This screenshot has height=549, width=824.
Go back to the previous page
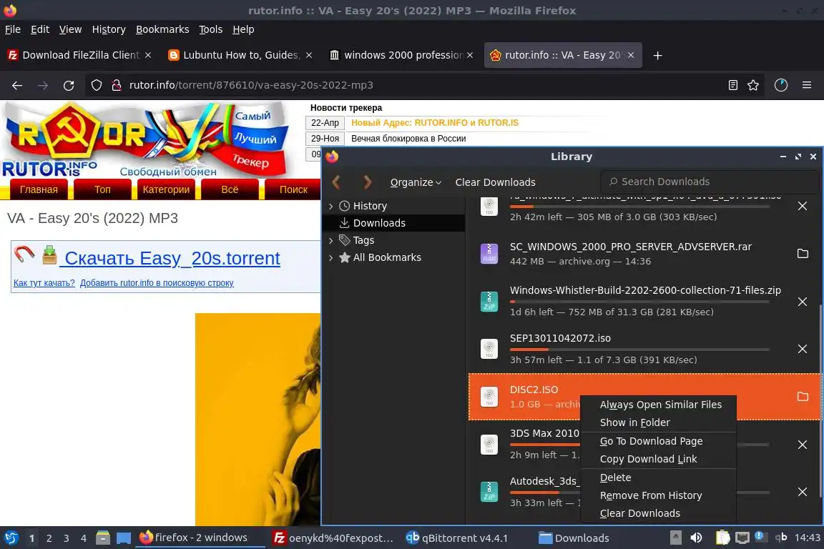(x=17, y=85)
